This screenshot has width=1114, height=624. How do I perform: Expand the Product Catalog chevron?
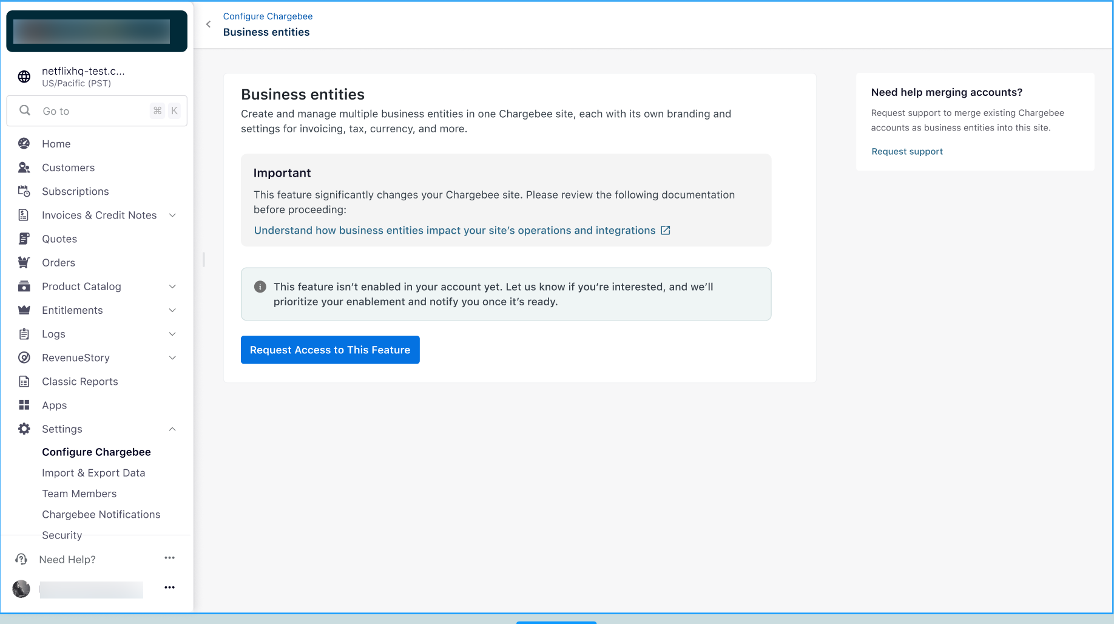[172, 287]
